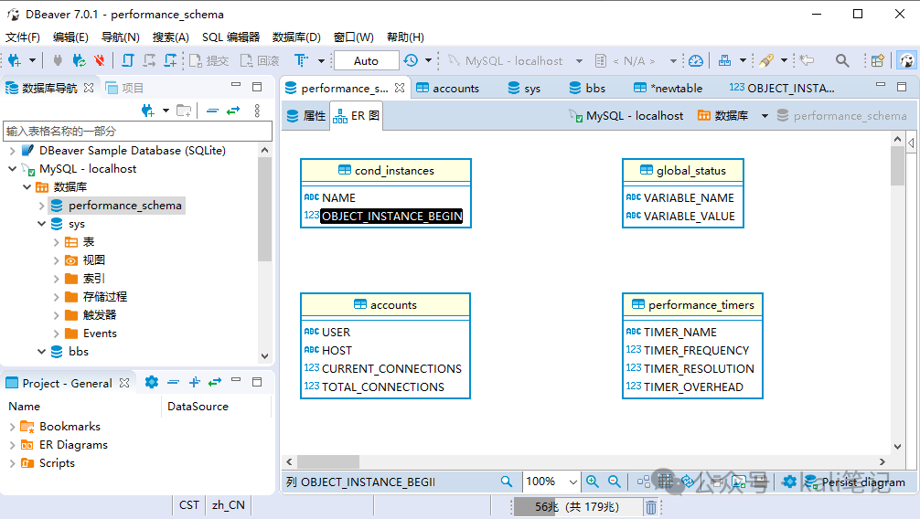Click the database tasks icon in toolbar
The image size is (920, 519).
click(725, 60)
